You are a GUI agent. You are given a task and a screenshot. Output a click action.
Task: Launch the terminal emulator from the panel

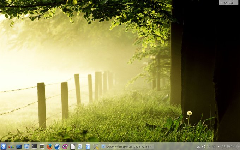click(34, 146)
